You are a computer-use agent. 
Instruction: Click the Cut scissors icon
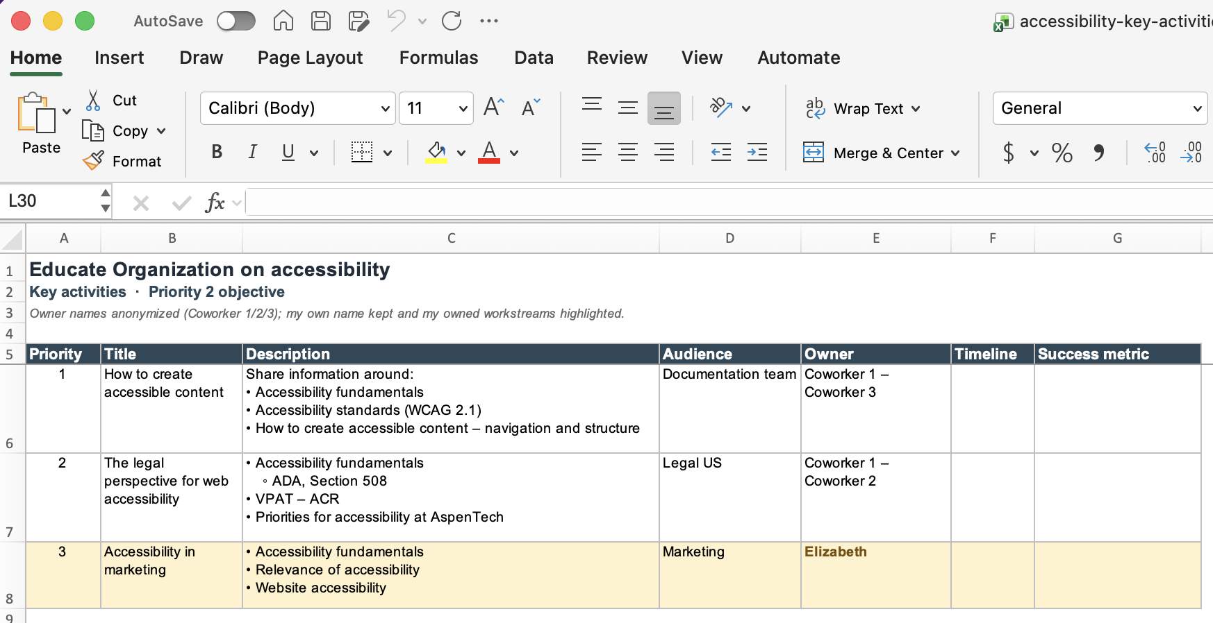pyautogui.click(x=93, y=101)
